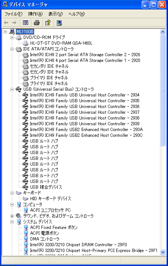168x266 pixels.
Task: Open the ファイル(F) menu
Action: click(x=13, y=14)
